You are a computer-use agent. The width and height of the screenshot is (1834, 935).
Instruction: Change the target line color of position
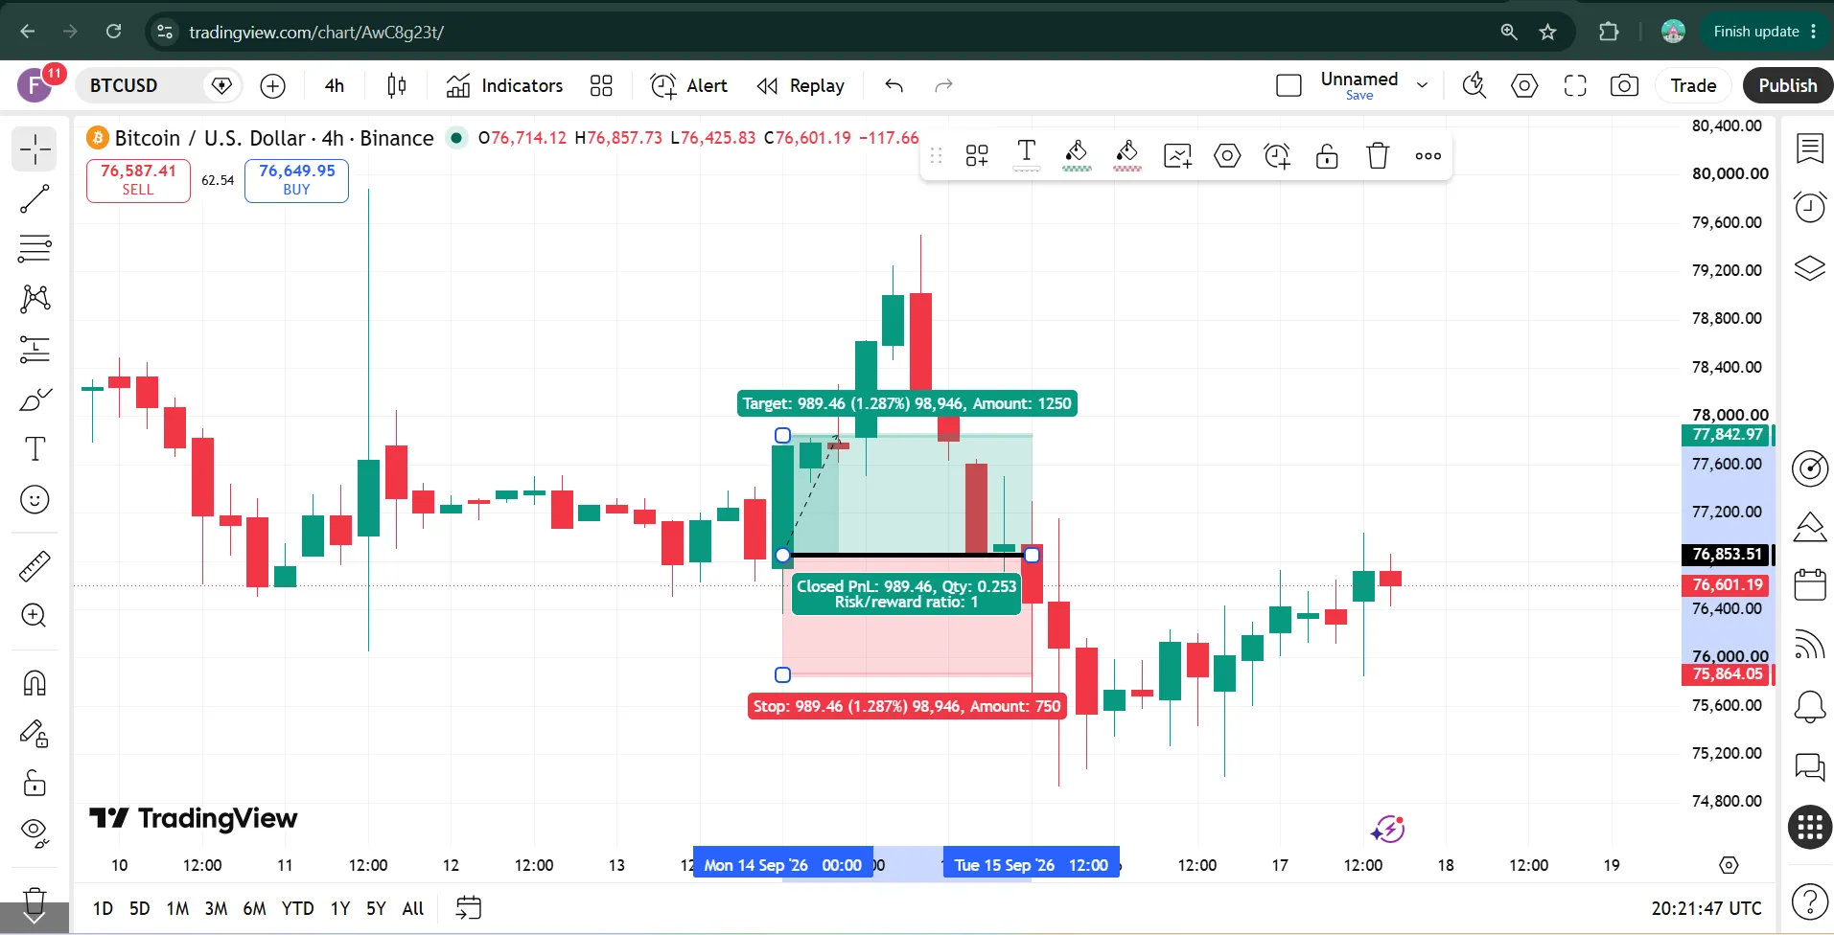tap(1077, 155)
